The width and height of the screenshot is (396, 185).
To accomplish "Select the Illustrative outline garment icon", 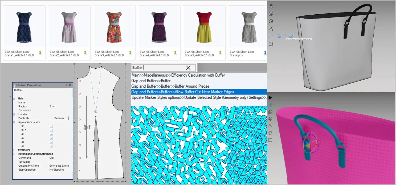I will 291,36.
